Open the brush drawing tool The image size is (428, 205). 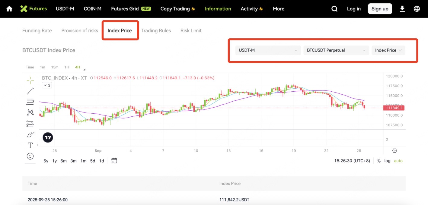point(30,134)
